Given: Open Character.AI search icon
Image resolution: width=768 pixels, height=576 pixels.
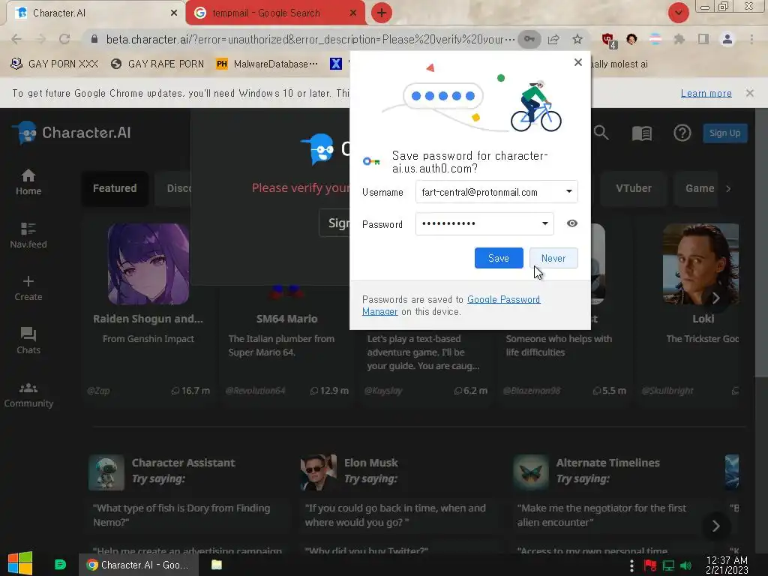Looking at the screenshot, I should point(601,133).
